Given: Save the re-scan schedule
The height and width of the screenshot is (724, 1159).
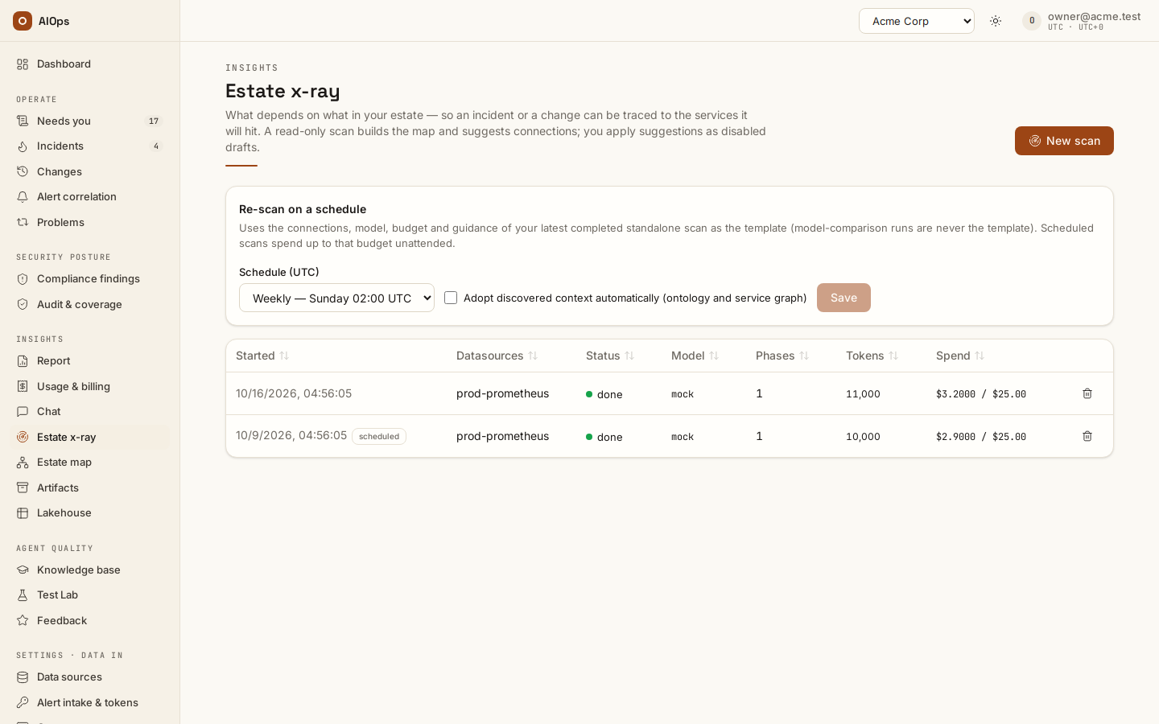Looking at the screenshot, I should (x=843, y=298).
